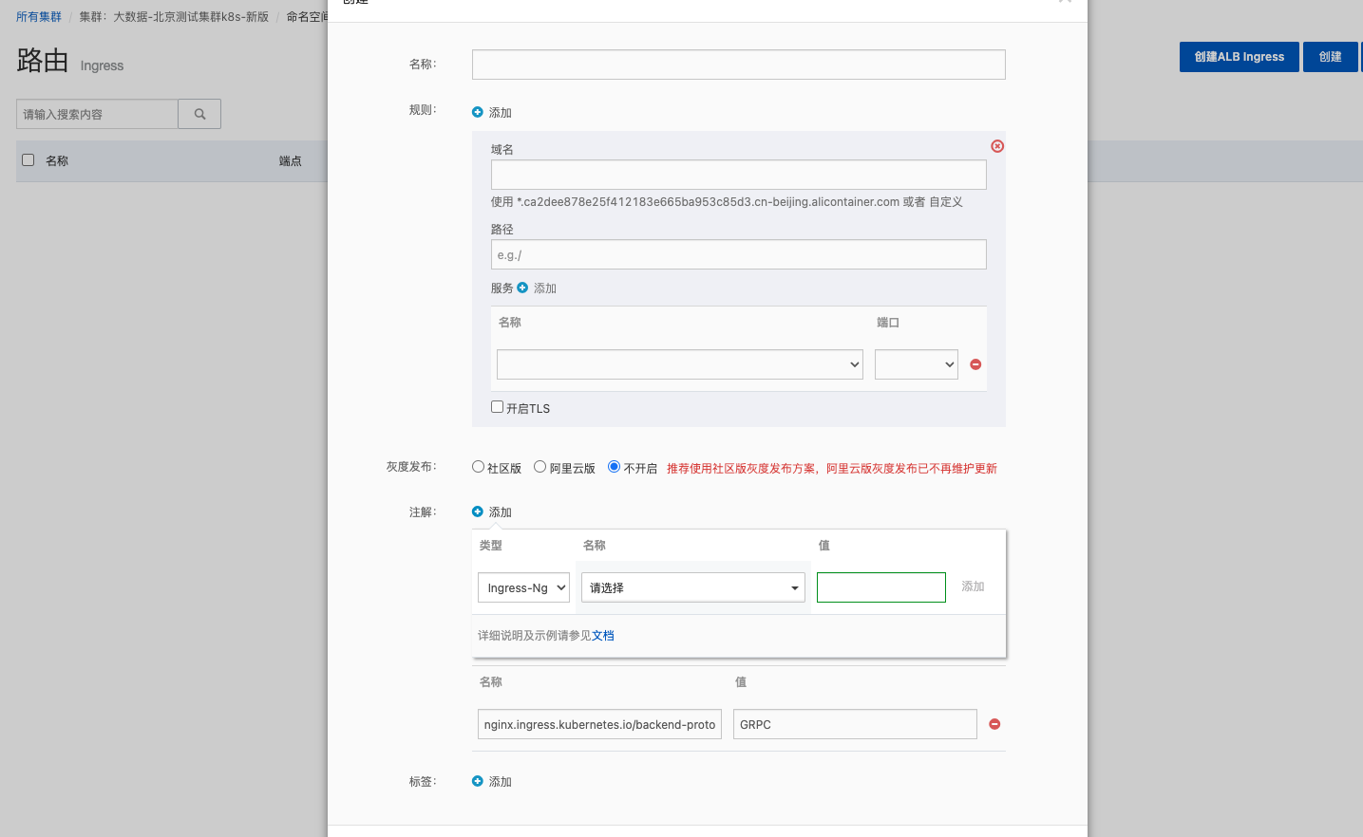Click the 创建 button in the page header
The width and height of the screenshot is (1363, 837).
coord(1331,57)
